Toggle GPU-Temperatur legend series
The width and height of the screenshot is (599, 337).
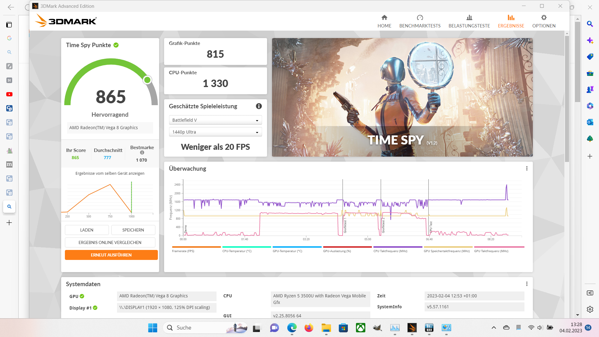[287, 251]
